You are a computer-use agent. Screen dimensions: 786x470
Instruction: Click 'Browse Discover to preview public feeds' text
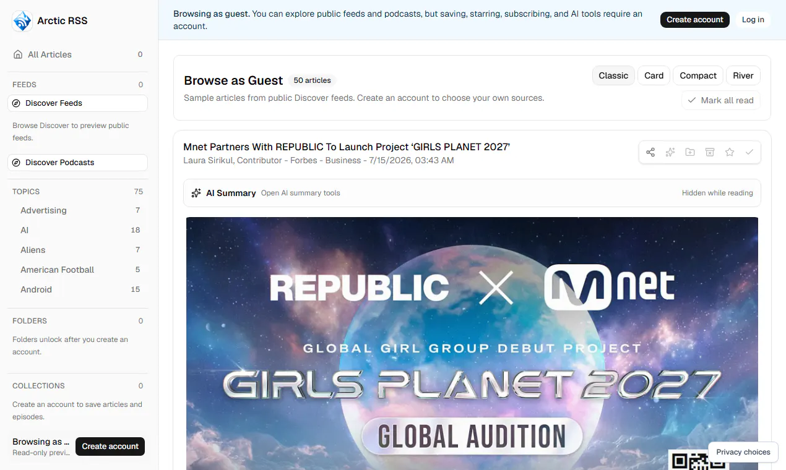[71, 132]
